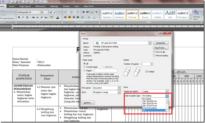Open the font color dropdown arrow
205x123 pixels.
pos(60,17)
